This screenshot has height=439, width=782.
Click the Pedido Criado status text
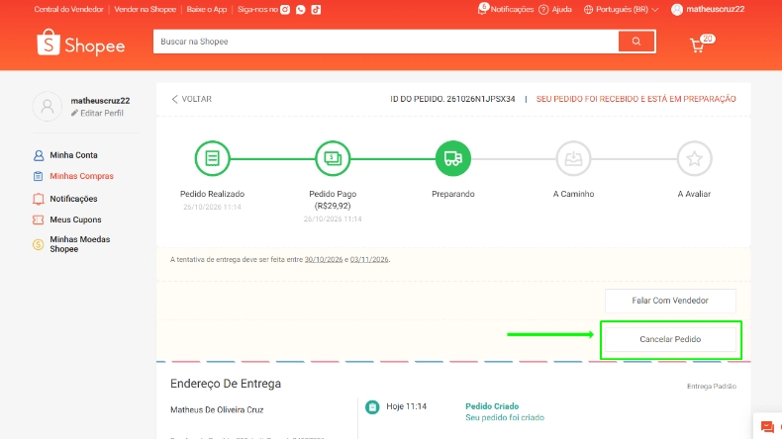pos(492,406)
